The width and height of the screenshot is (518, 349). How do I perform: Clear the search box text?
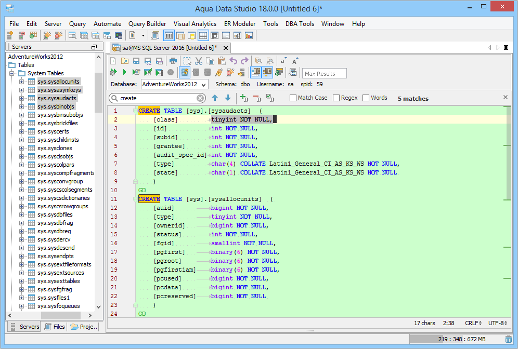point(200,98)
